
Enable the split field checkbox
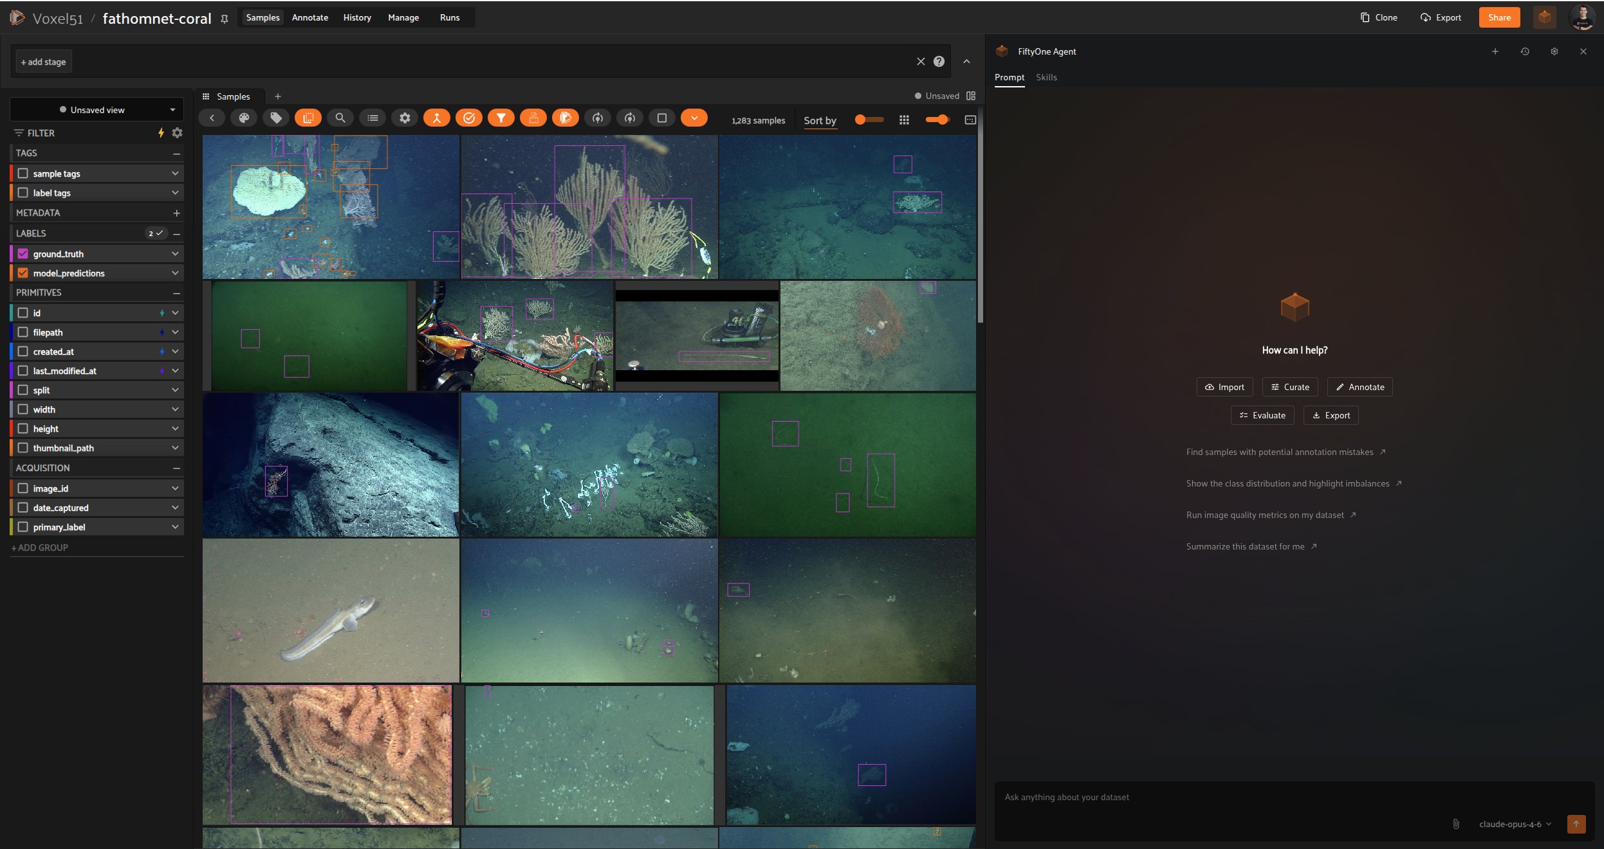coord(23,389)
